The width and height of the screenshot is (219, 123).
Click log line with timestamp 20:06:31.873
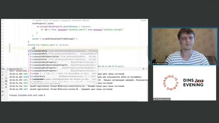coord(79,80)
